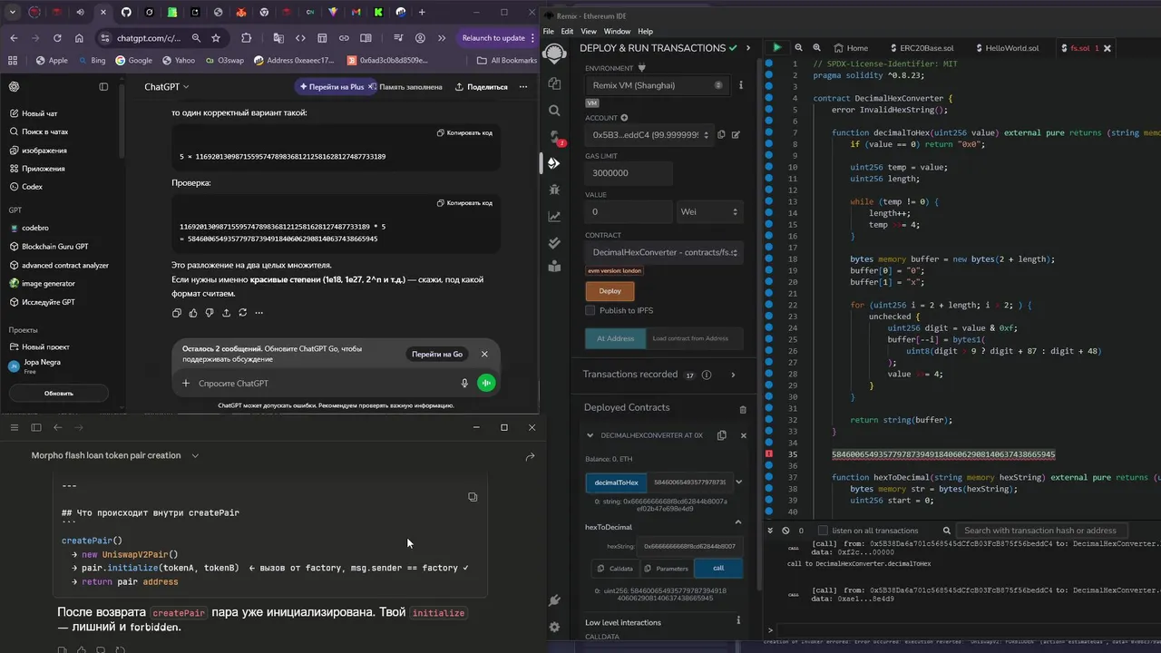The image size is (1161, 653).
Task: Open Solidity compiler plugin in Remix sidebar
Action: (x=554, y=137)
